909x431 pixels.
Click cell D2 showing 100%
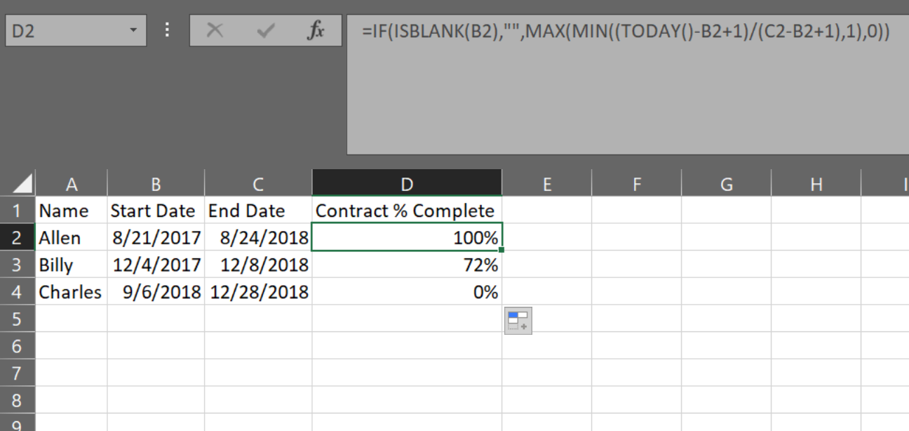[x=407, y=238]
